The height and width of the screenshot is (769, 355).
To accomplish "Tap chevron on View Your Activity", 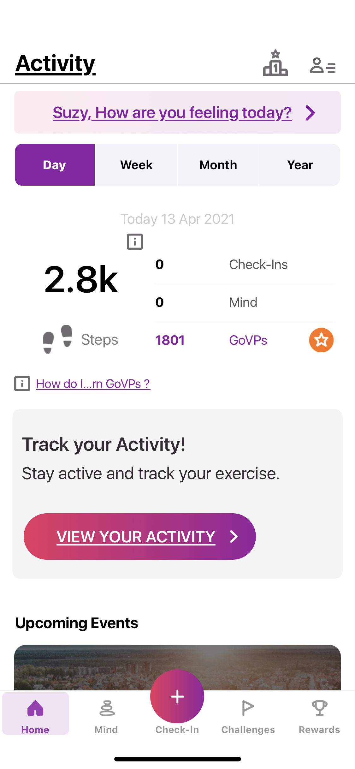I will (x=234, y=536).
